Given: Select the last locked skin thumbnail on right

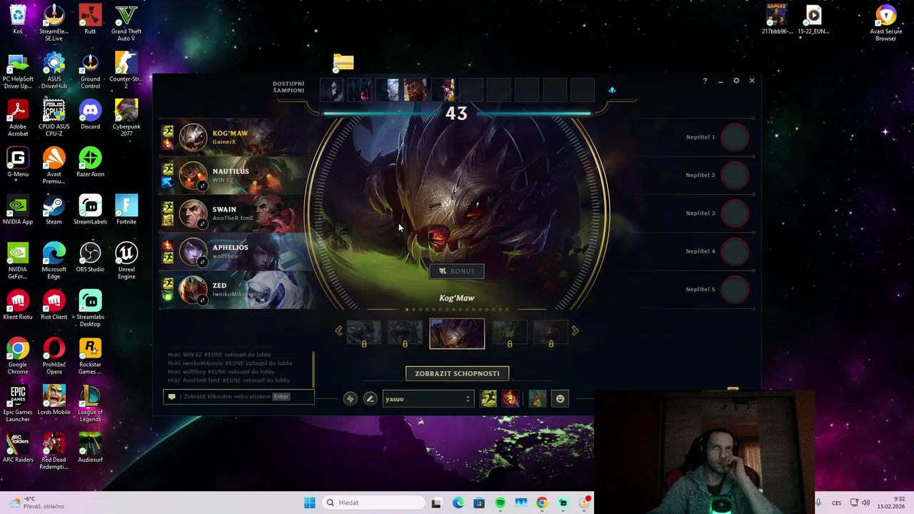Looking at the screenshot, I should pyautogui.click(x=551, y=333).
